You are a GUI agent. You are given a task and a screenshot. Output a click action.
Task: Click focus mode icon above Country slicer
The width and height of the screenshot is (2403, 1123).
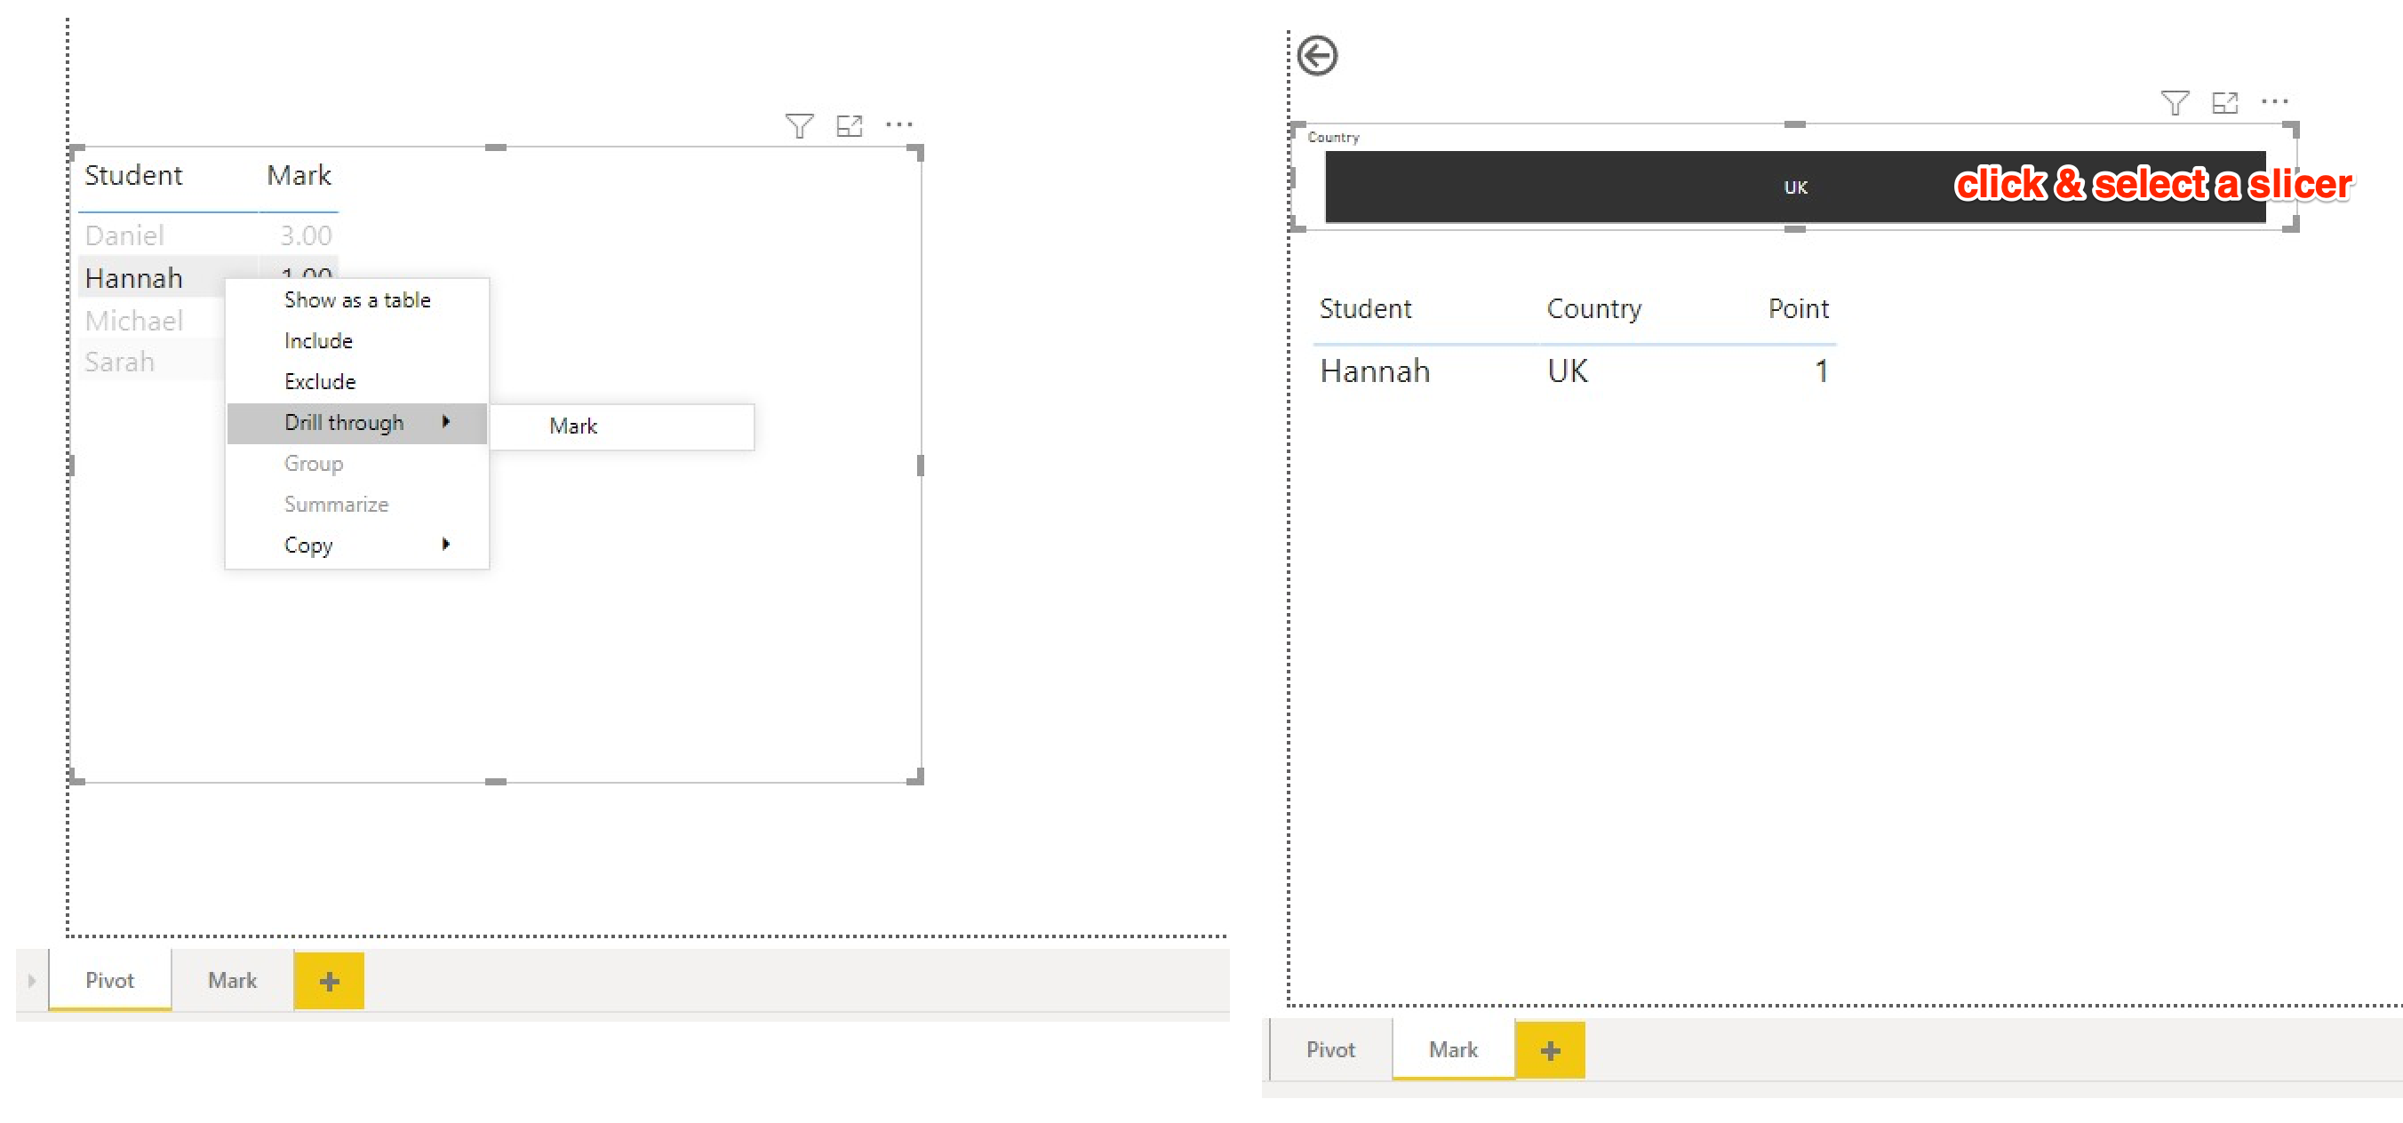point(2225,102)
